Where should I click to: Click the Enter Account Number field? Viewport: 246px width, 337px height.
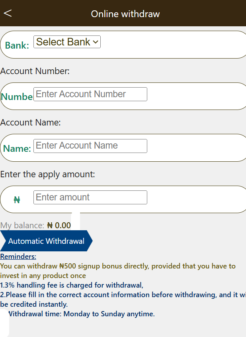pos(90,94)
